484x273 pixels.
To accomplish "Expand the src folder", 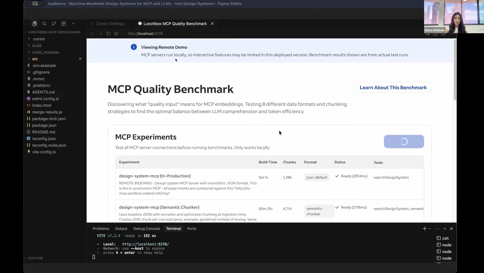I will coord(35,59).
